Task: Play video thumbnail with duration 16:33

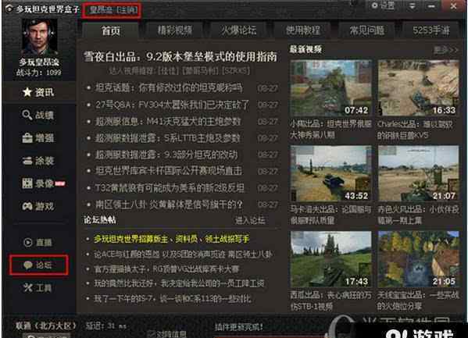Action: (419, 87)
